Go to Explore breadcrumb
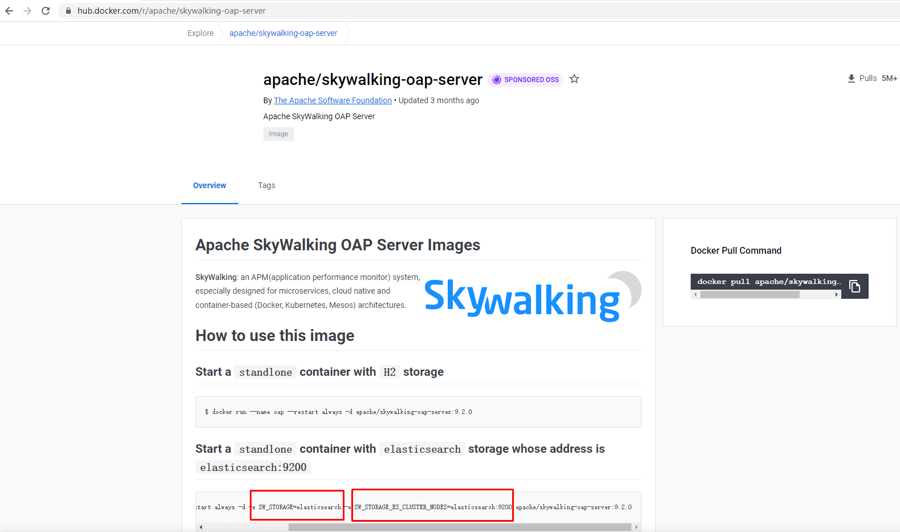 tap(201, 33)
